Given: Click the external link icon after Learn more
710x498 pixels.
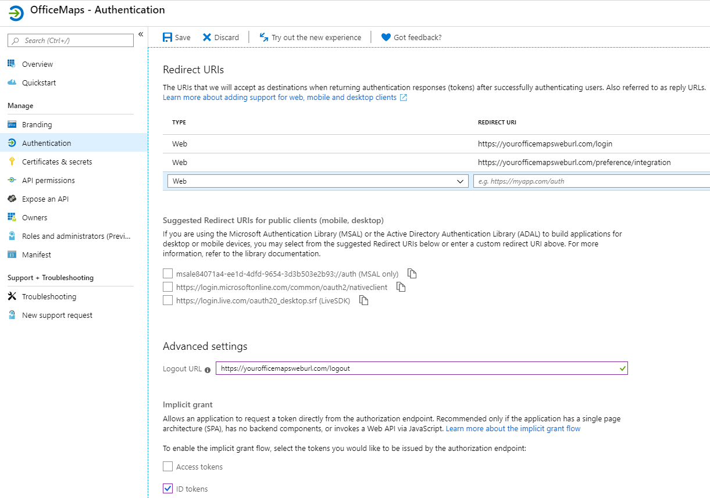Looking at the screenshot, I should coord(404,98).
